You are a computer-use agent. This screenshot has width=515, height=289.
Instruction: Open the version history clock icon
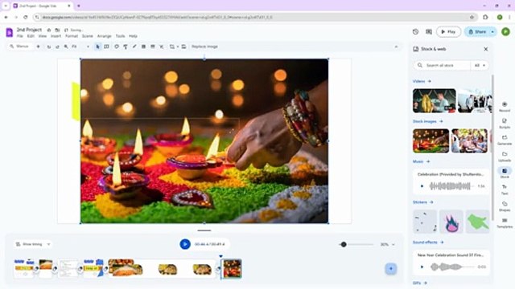pos(415,32)
